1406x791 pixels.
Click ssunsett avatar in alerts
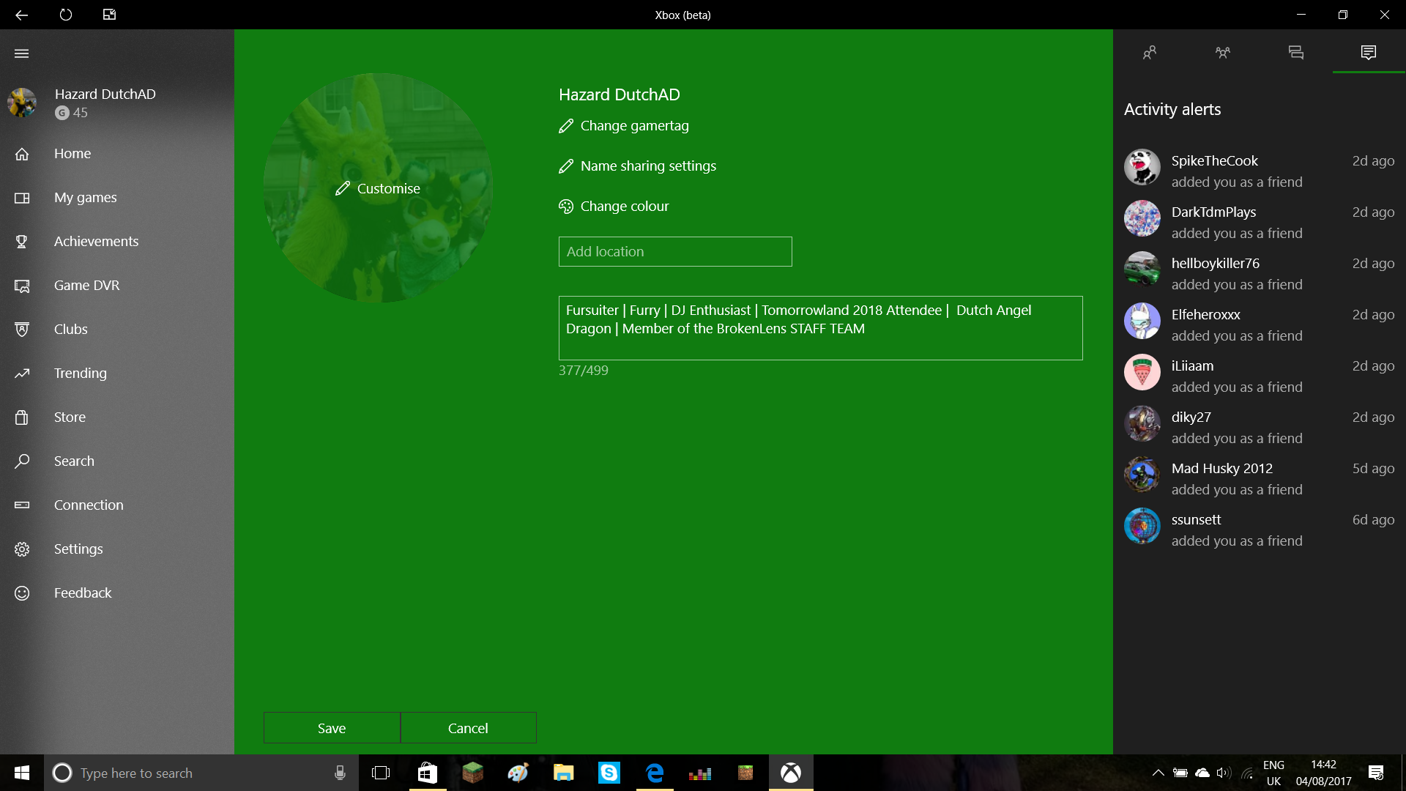tap(1142, 526)
